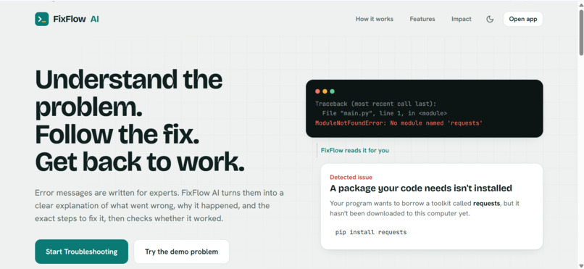
Task: Click the red dot in the terminal window
Action: [x=317, y=91]
